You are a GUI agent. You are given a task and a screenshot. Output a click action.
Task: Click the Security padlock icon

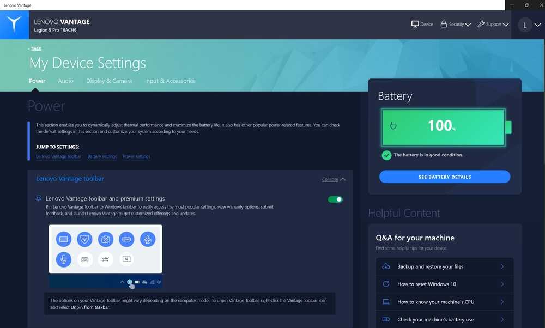pyautogui.click(x=444, y=25)
